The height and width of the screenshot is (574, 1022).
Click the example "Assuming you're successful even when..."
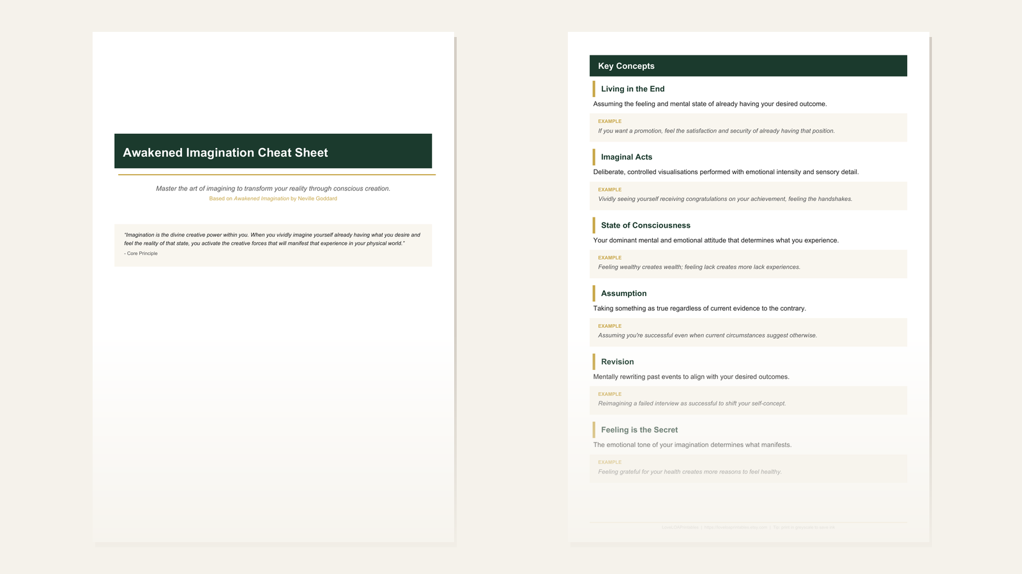[707, 335]
